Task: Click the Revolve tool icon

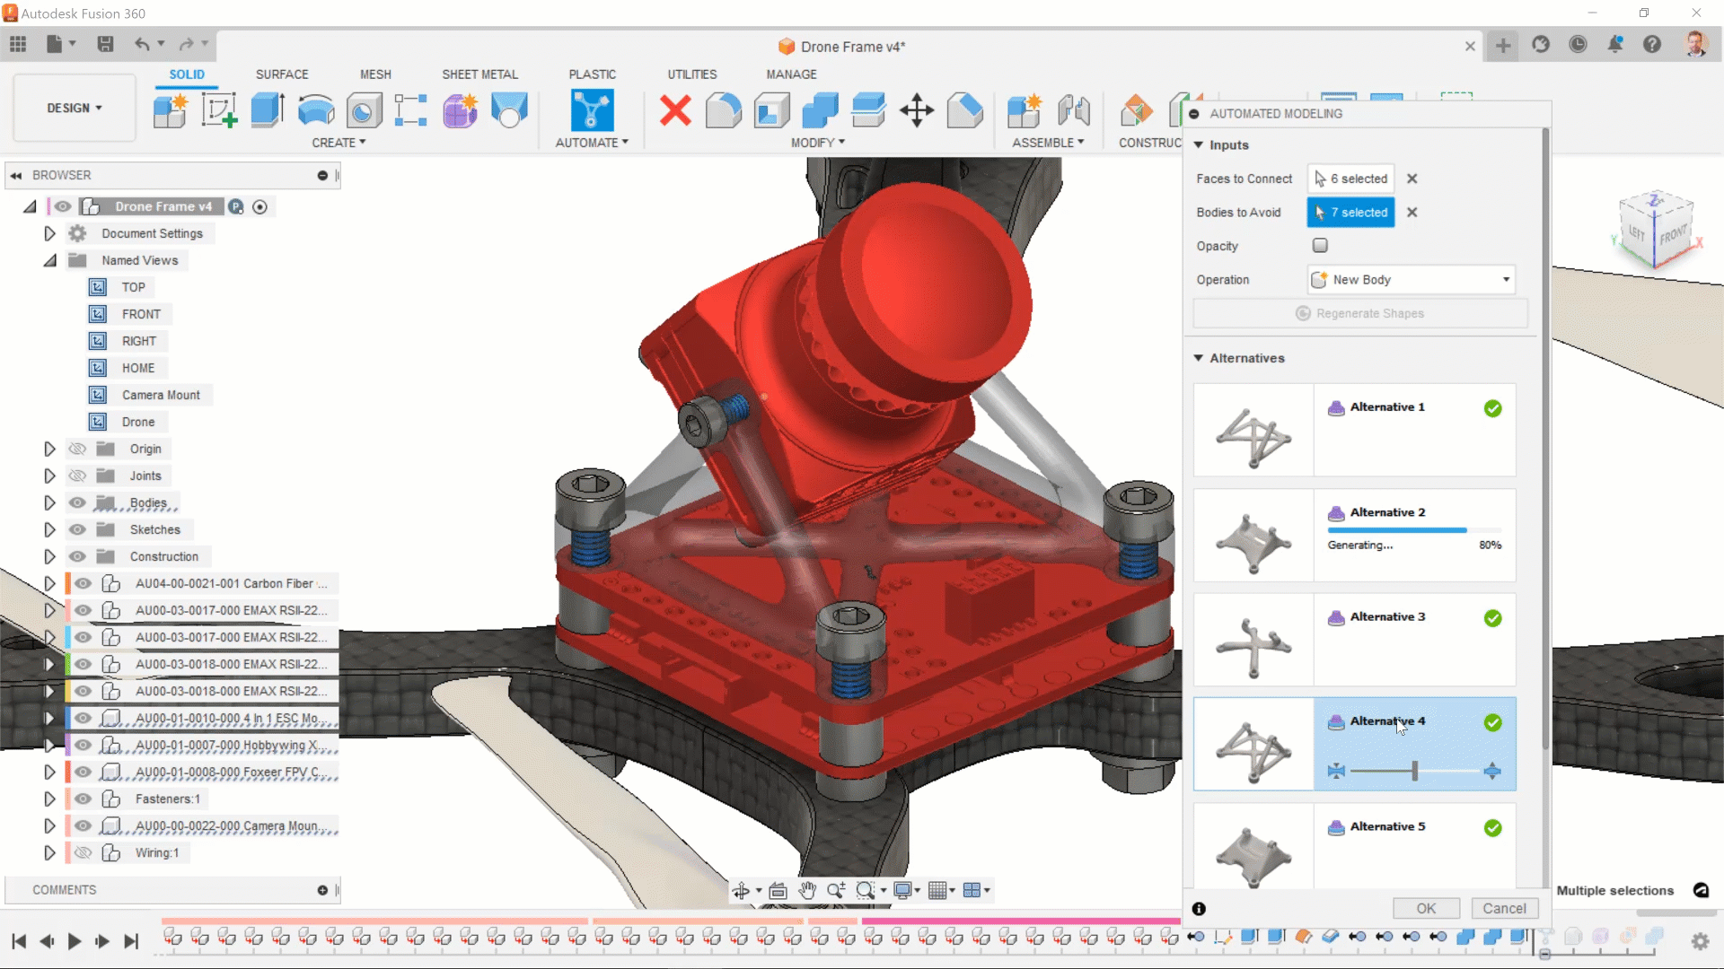Action: pyautogui.click(x=316, y=111)
